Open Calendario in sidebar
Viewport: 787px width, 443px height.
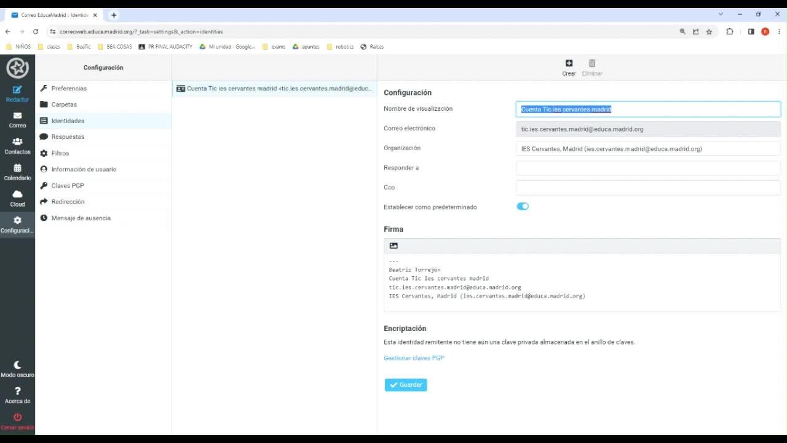(x=17, y=172)
